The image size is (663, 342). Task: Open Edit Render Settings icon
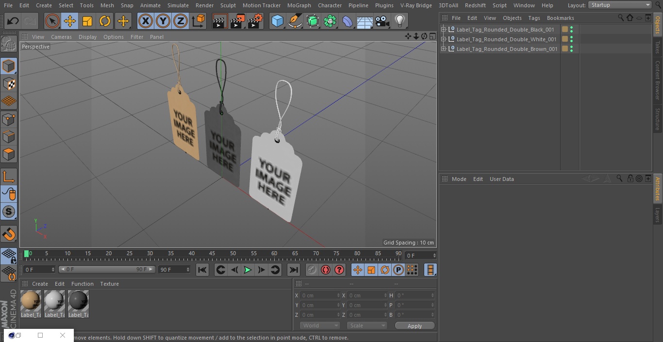click(255, 21)
